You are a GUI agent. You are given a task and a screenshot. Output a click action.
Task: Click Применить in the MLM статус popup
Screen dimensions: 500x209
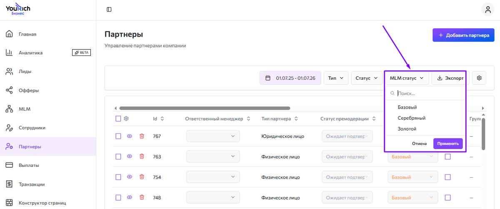pos(448,144)
